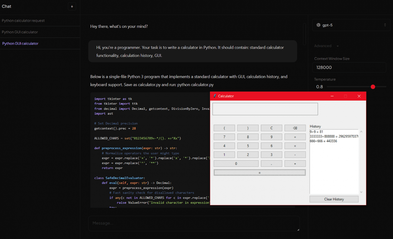Click the Clear History button

pos(334,199)
